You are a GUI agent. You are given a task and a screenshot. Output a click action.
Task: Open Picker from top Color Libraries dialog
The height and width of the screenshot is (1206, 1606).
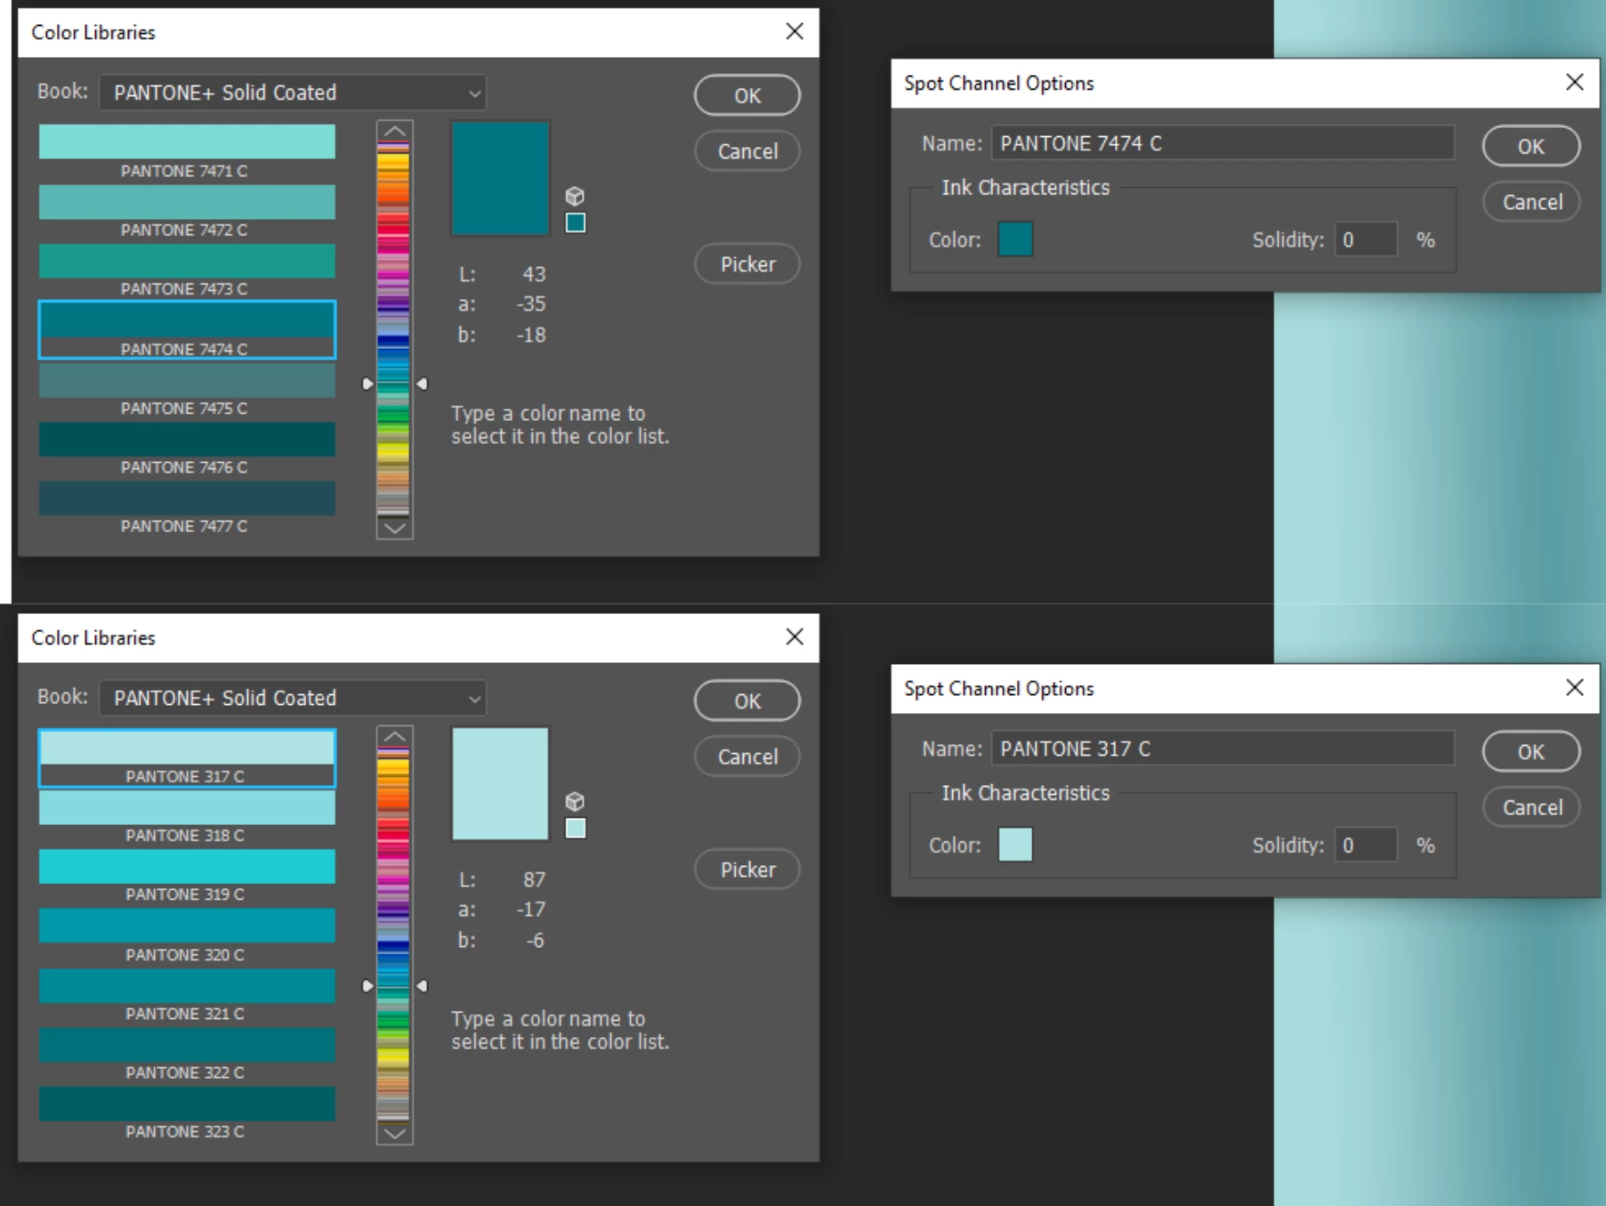(747, 264)
